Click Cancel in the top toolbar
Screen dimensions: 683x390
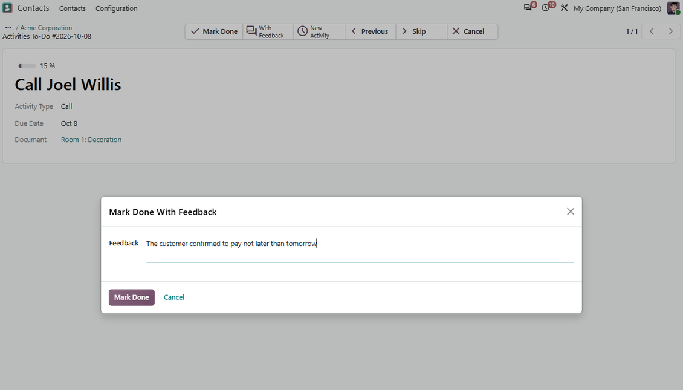(x=472, y=31)
